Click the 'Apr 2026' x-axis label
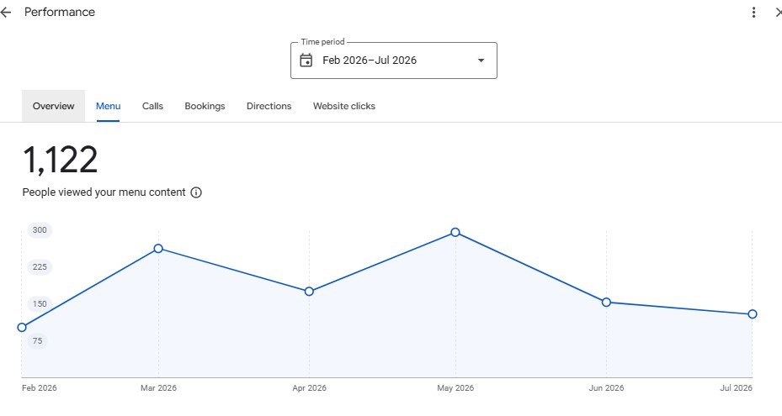 tap(309, 388)
